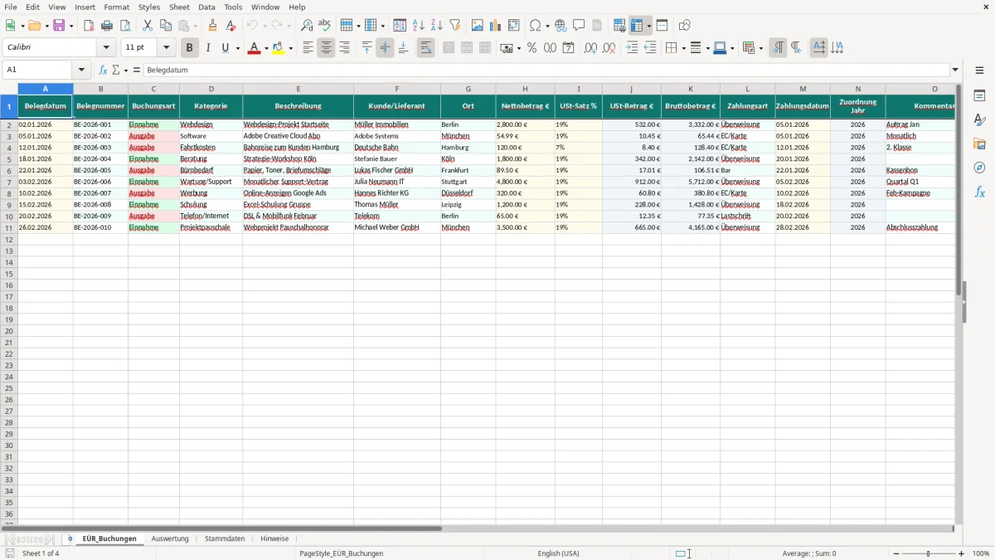Open the Function Wizard fx icon

point(103,71)
